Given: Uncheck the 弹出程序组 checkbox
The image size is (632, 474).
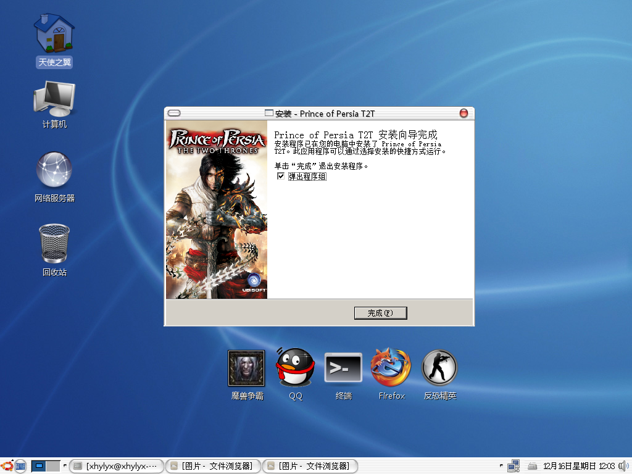Looking at the screenshot, I should tap(281, 176).
